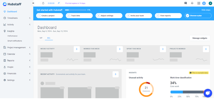This screenshot has width=214, height=99.
Task: Expand the Settings menu chevron
Action: coord(30,80)
